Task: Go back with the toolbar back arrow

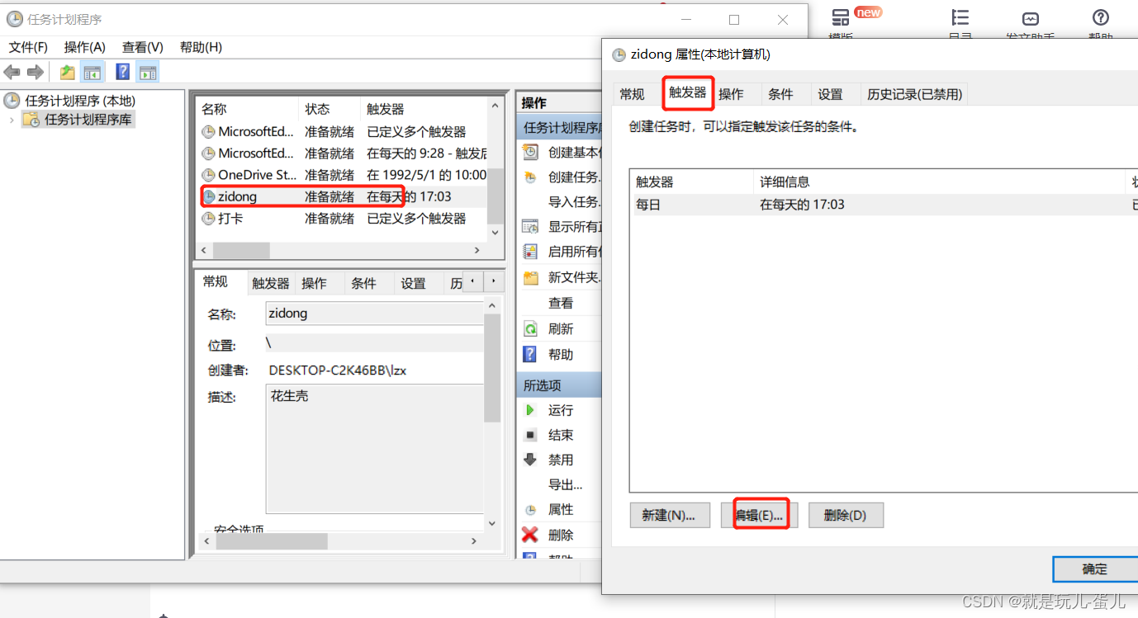Action: 12,73
